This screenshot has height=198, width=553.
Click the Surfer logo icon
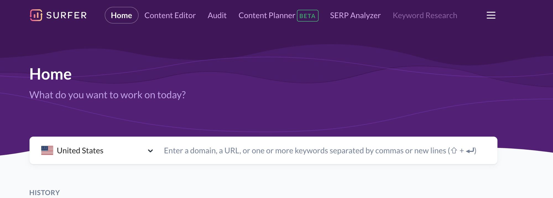[x=36, y=15]
